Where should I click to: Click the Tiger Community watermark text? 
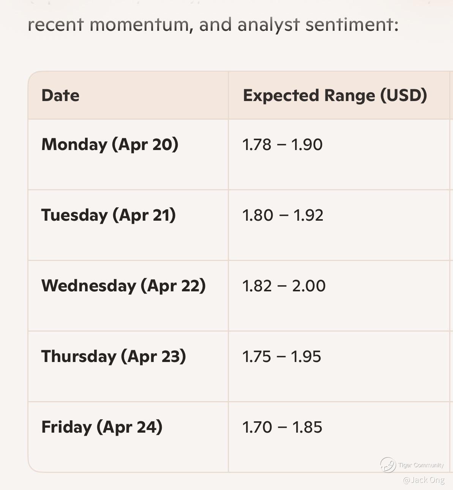pyautogui.click(x=421, y=465)
